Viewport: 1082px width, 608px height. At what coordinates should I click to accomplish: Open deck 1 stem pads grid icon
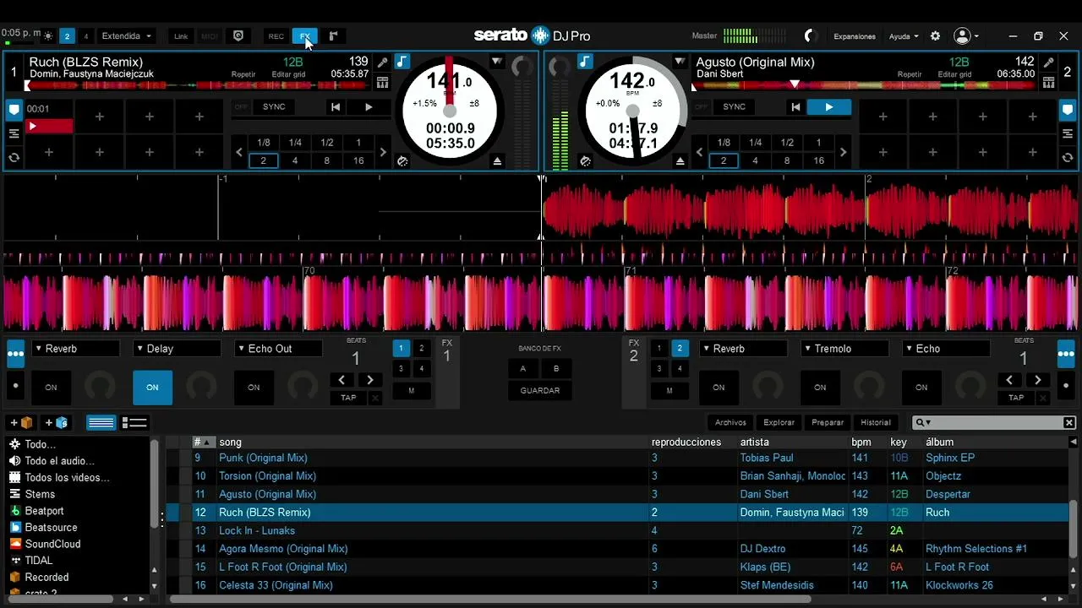coord(383,83)
